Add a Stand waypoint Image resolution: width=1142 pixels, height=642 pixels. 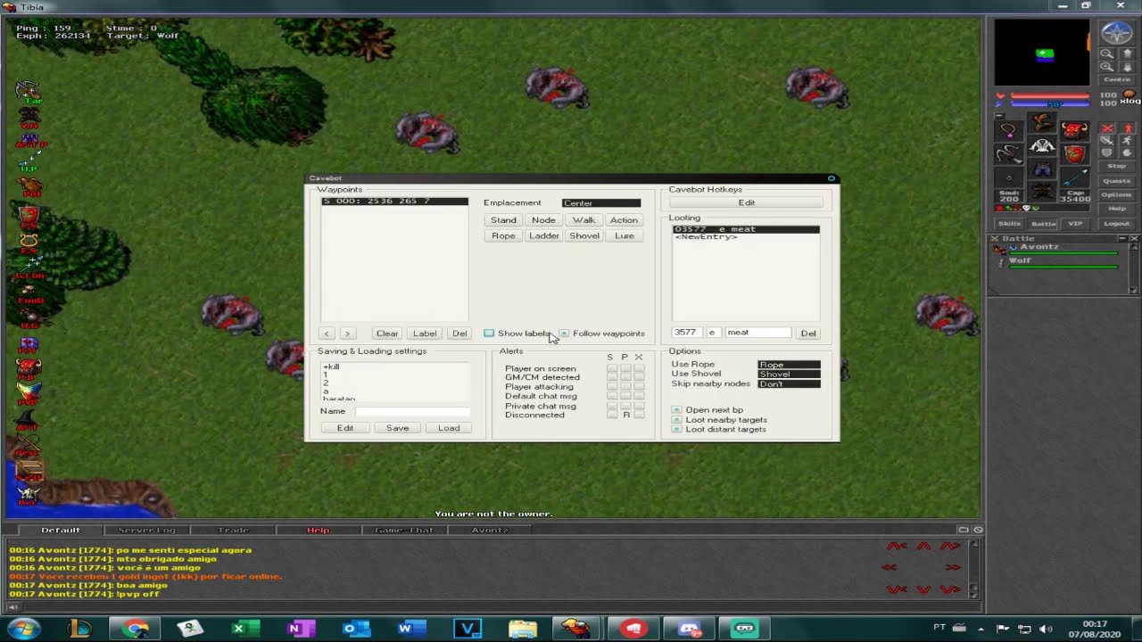[x=503, y=220]
